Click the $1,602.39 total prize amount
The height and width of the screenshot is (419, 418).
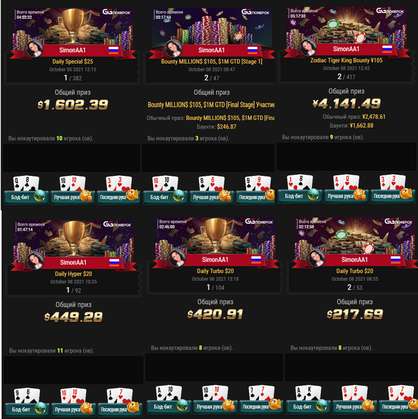pos(72,105)
